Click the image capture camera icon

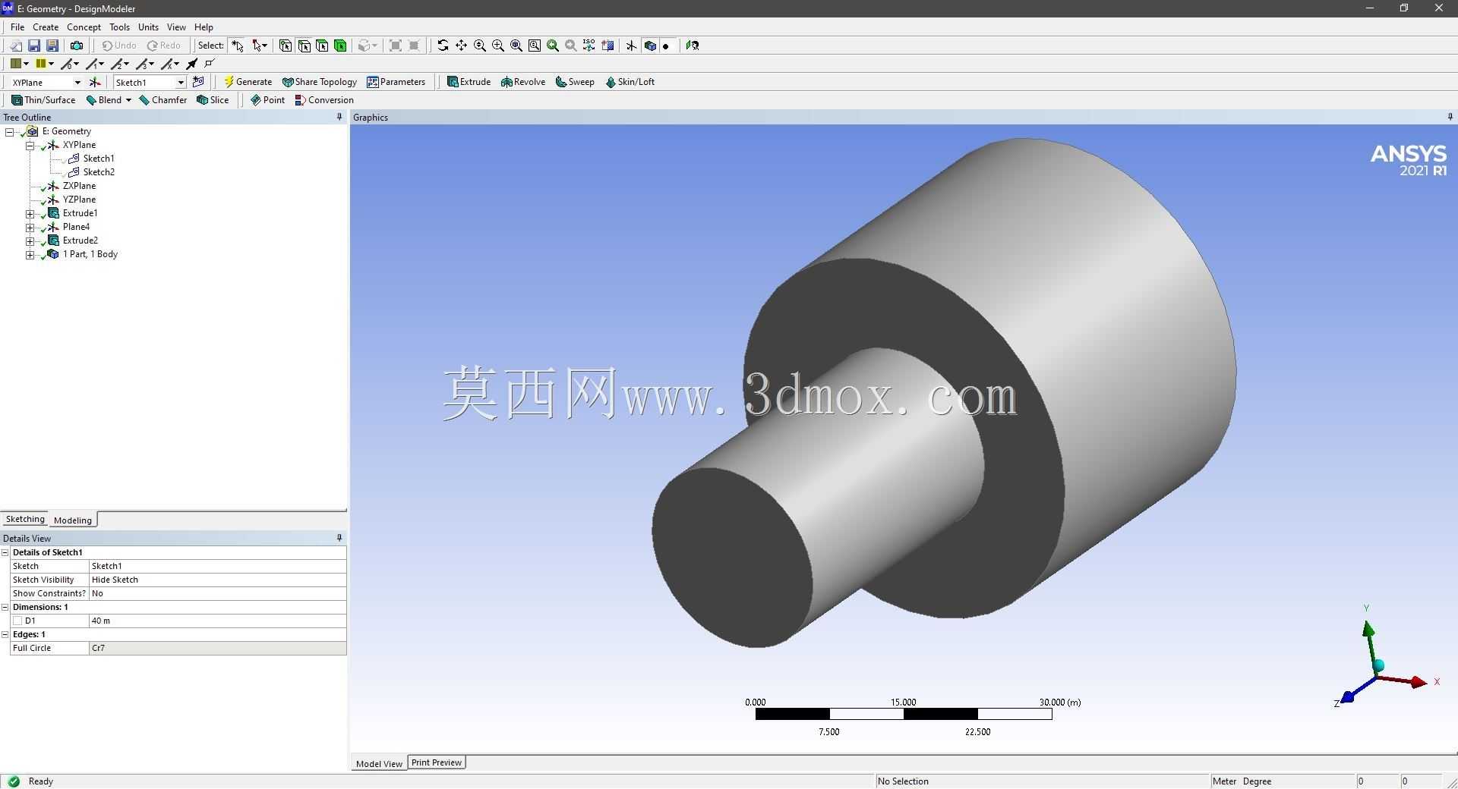tap(77, 46)
